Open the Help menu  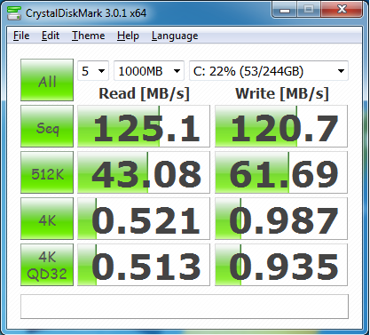coord(128,36)
